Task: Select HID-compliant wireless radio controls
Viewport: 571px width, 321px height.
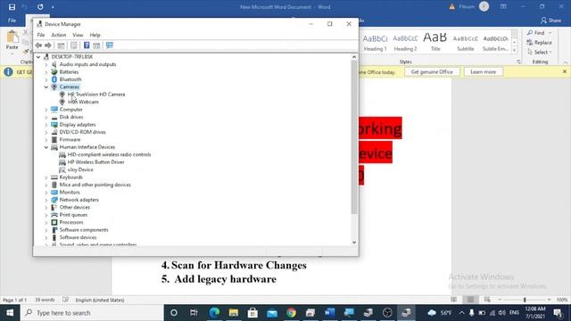Action: (109, 154)
